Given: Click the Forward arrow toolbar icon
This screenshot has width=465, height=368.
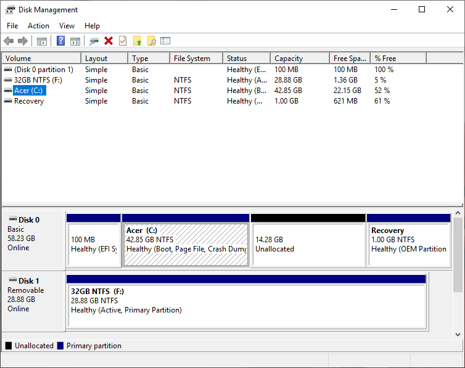Looking at the screenshot, I should point(23,41).
